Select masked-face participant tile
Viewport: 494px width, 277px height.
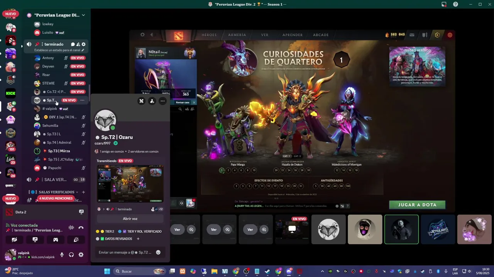click(365, 230)
